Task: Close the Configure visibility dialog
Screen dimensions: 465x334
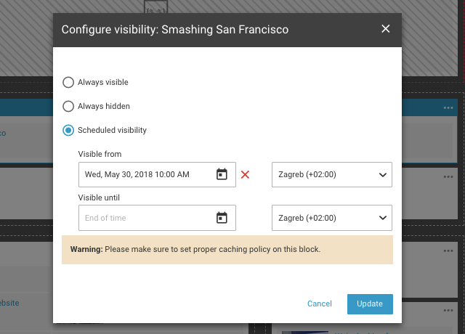Action: tap(386, 29)
